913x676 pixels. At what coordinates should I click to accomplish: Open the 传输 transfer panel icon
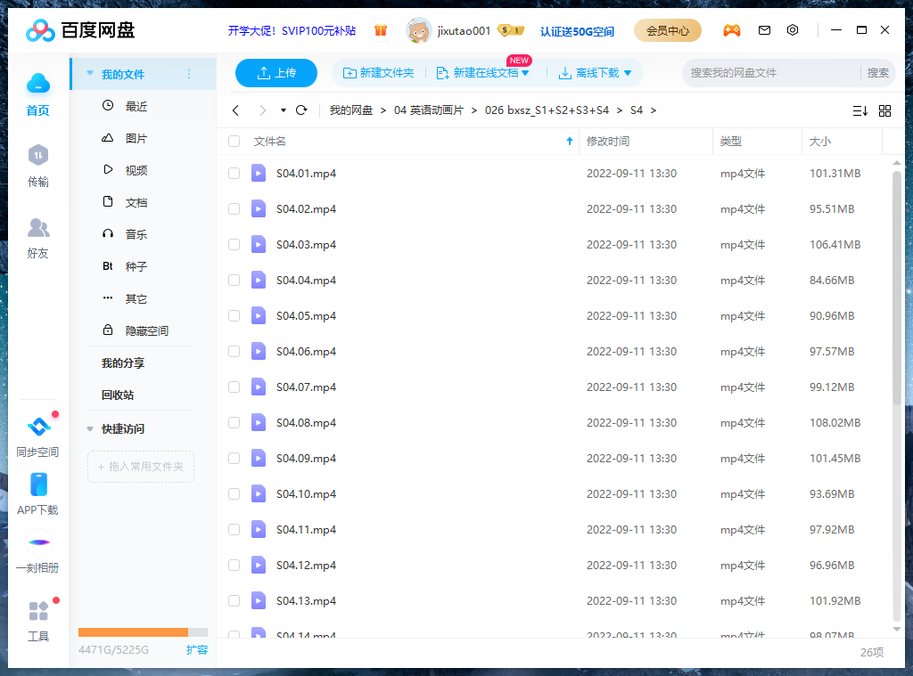point(38,155)
